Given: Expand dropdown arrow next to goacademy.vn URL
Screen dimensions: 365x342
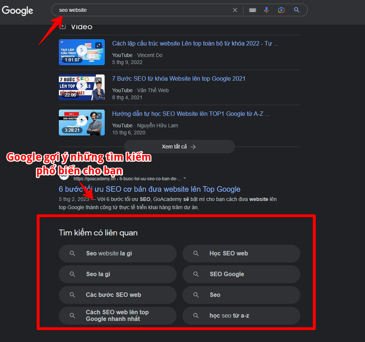Looking at the screenshot, I should pos(185,178).
